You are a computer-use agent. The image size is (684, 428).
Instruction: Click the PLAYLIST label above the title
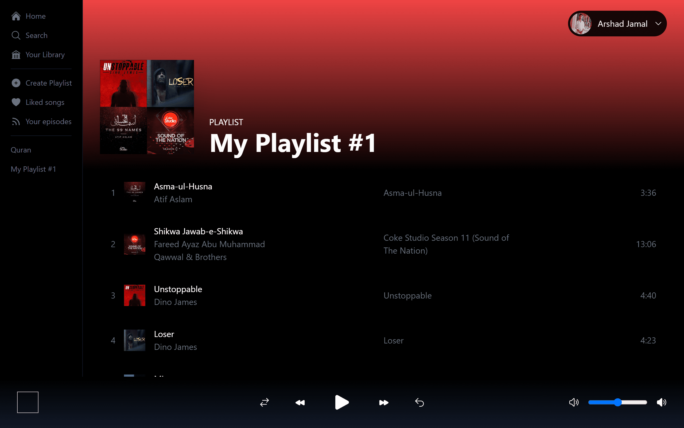pyautogui.click(x=226, y=122)
